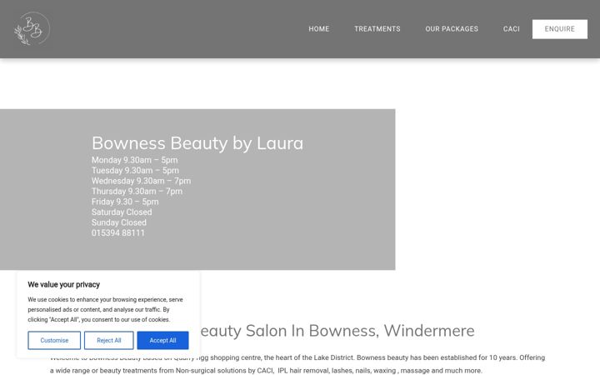
Task: Click the Bowness Beauty logo icon
Action: (x=32, y=28)
